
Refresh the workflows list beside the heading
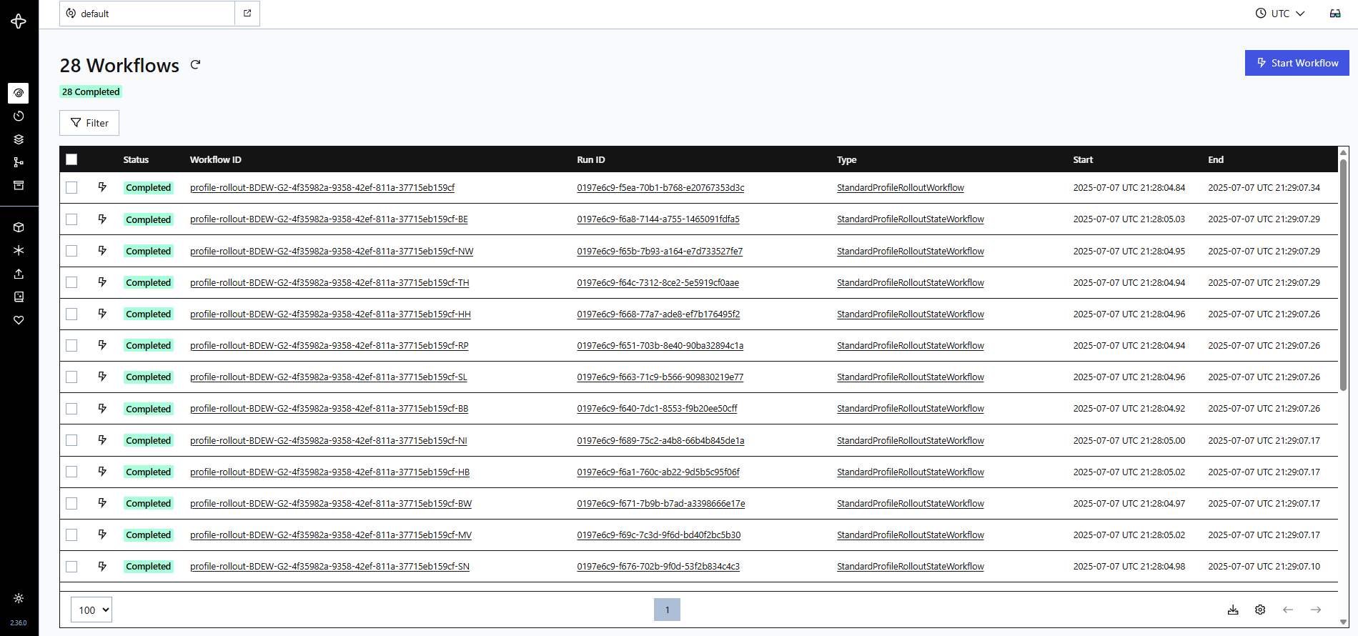pyautogui.click(x=195, y=65)
